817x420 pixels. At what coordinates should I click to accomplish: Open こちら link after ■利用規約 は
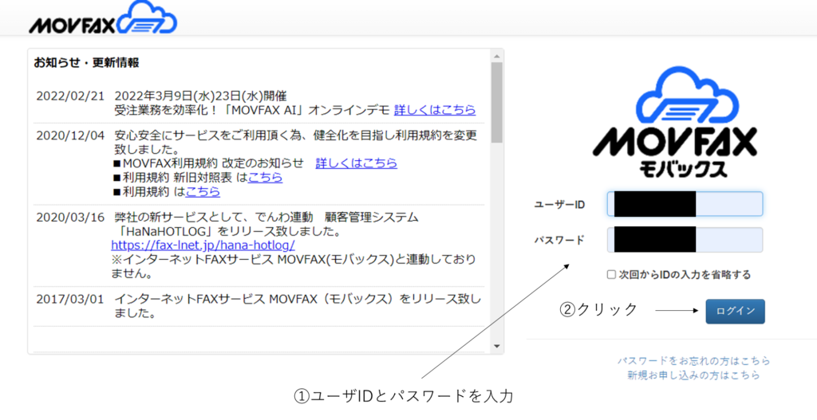(x=203, y=192)
